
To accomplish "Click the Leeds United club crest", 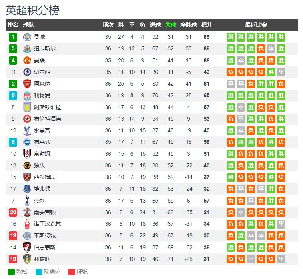I will pyautogui.click(x=27, y=259).
